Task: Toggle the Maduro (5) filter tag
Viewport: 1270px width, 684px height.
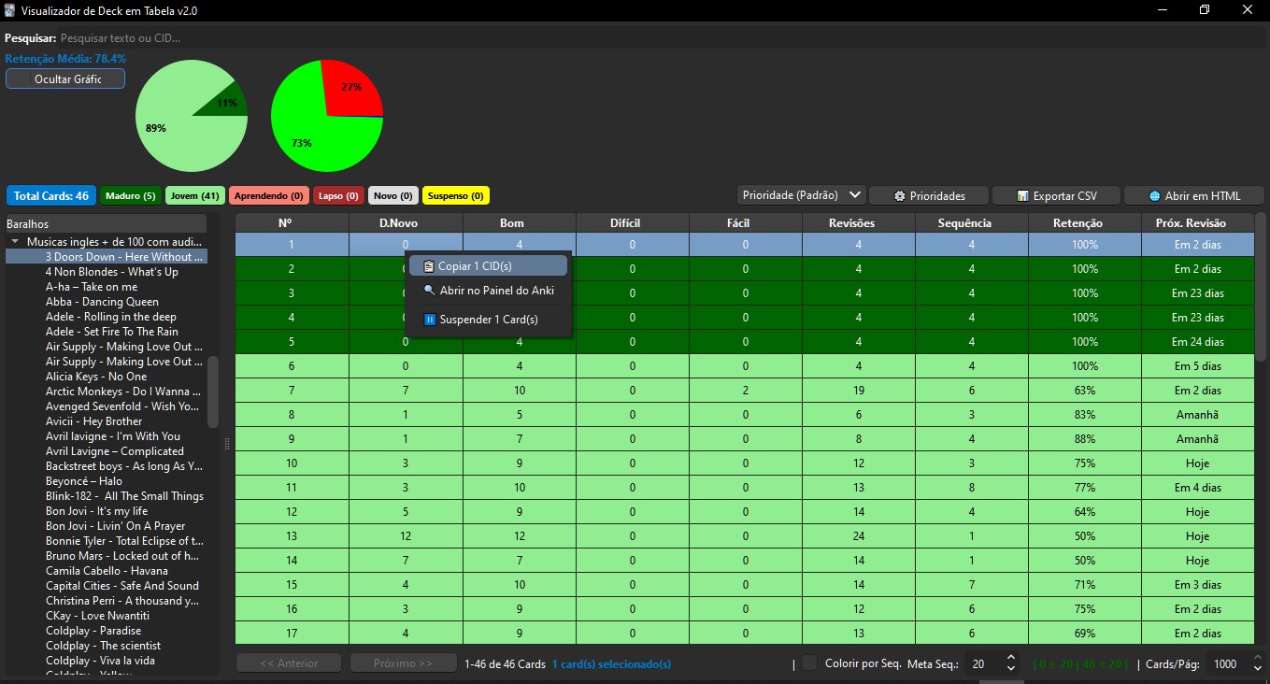Action: tap(130, 196)
